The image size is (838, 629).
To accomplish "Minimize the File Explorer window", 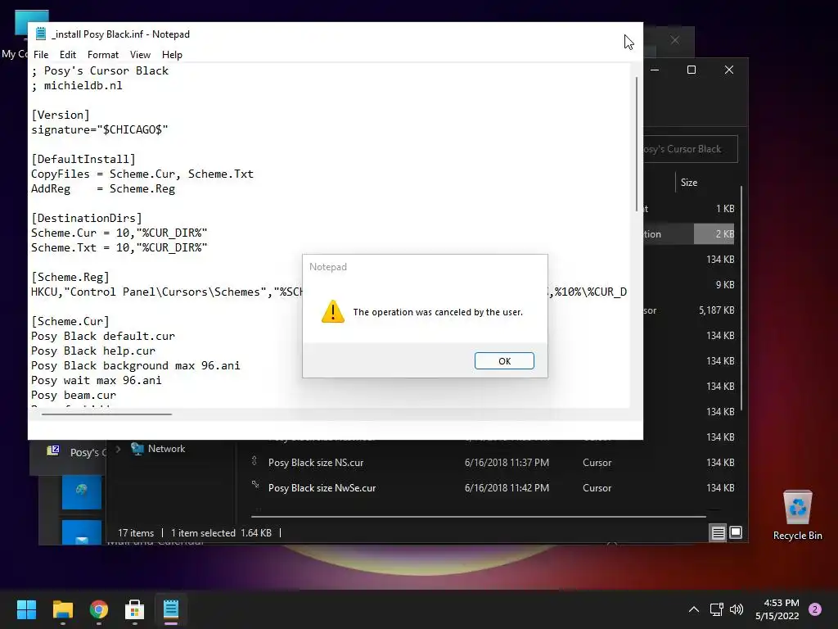I will pyautogui.click(x=655, y=70).
